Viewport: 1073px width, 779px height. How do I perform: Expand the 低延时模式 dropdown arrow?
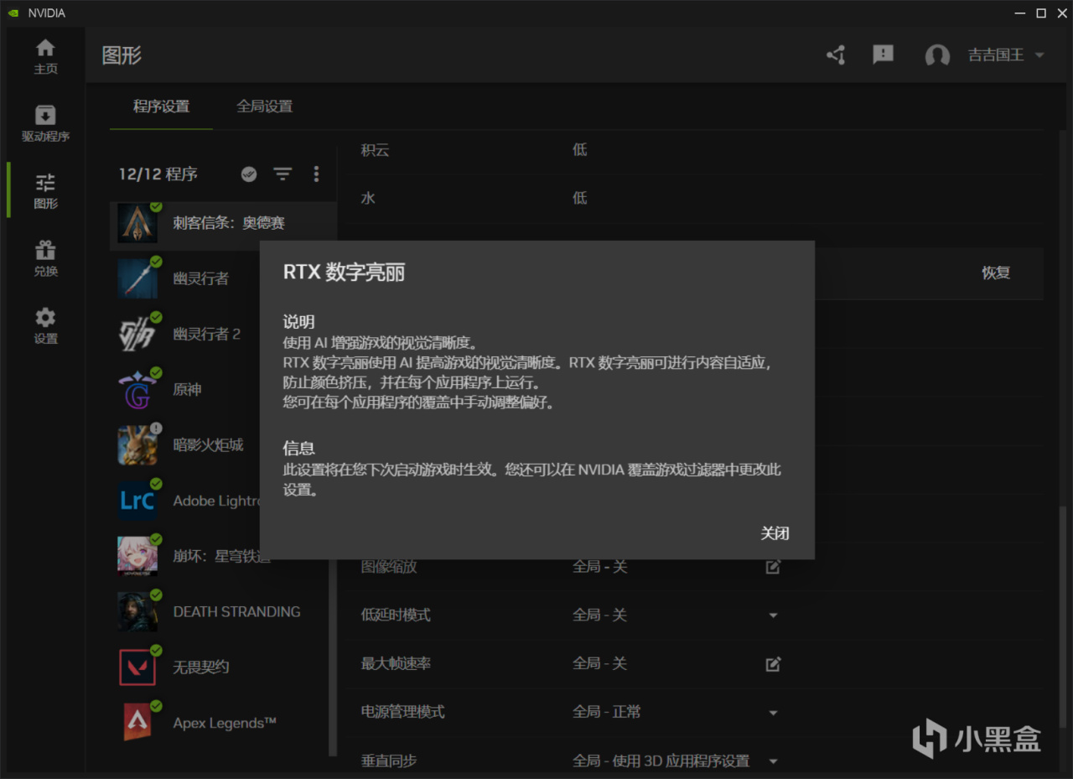(x=773, y=615)
